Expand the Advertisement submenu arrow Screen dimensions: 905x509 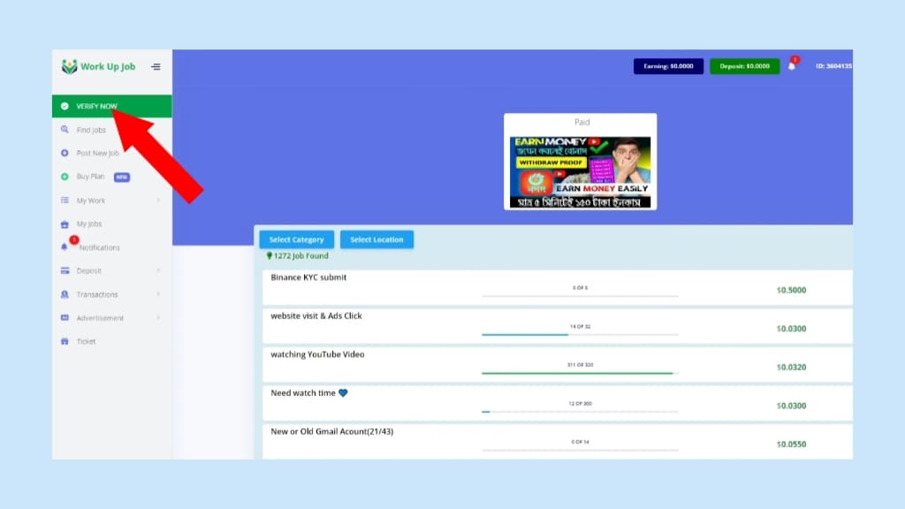[158, 318]
